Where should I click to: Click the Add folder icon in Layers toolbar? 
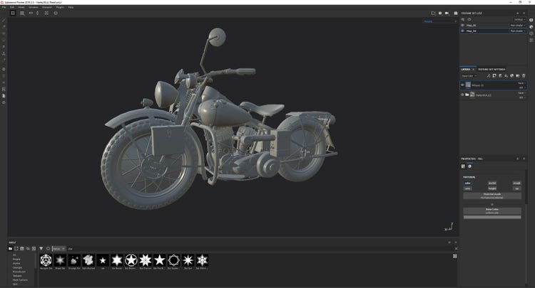tap(518, 76)
